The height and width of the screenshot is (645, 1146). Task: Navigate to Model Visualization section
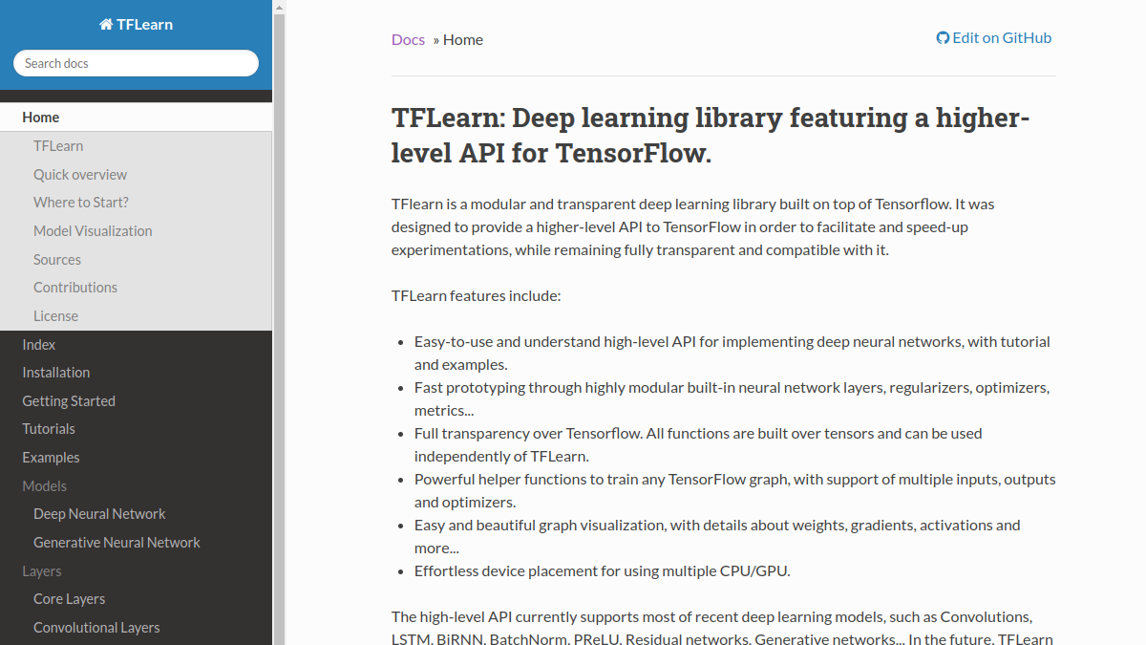[136, 231]
